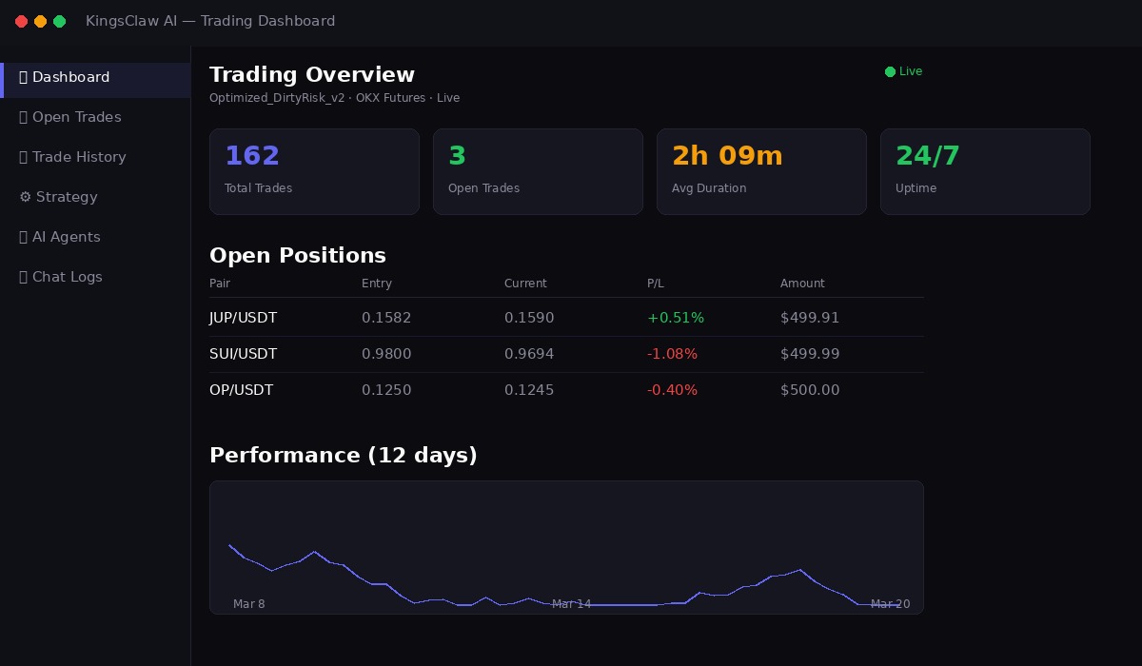Click the Trade History sidebar icon
Screen dimensions: 1142x666
(24, 157)
